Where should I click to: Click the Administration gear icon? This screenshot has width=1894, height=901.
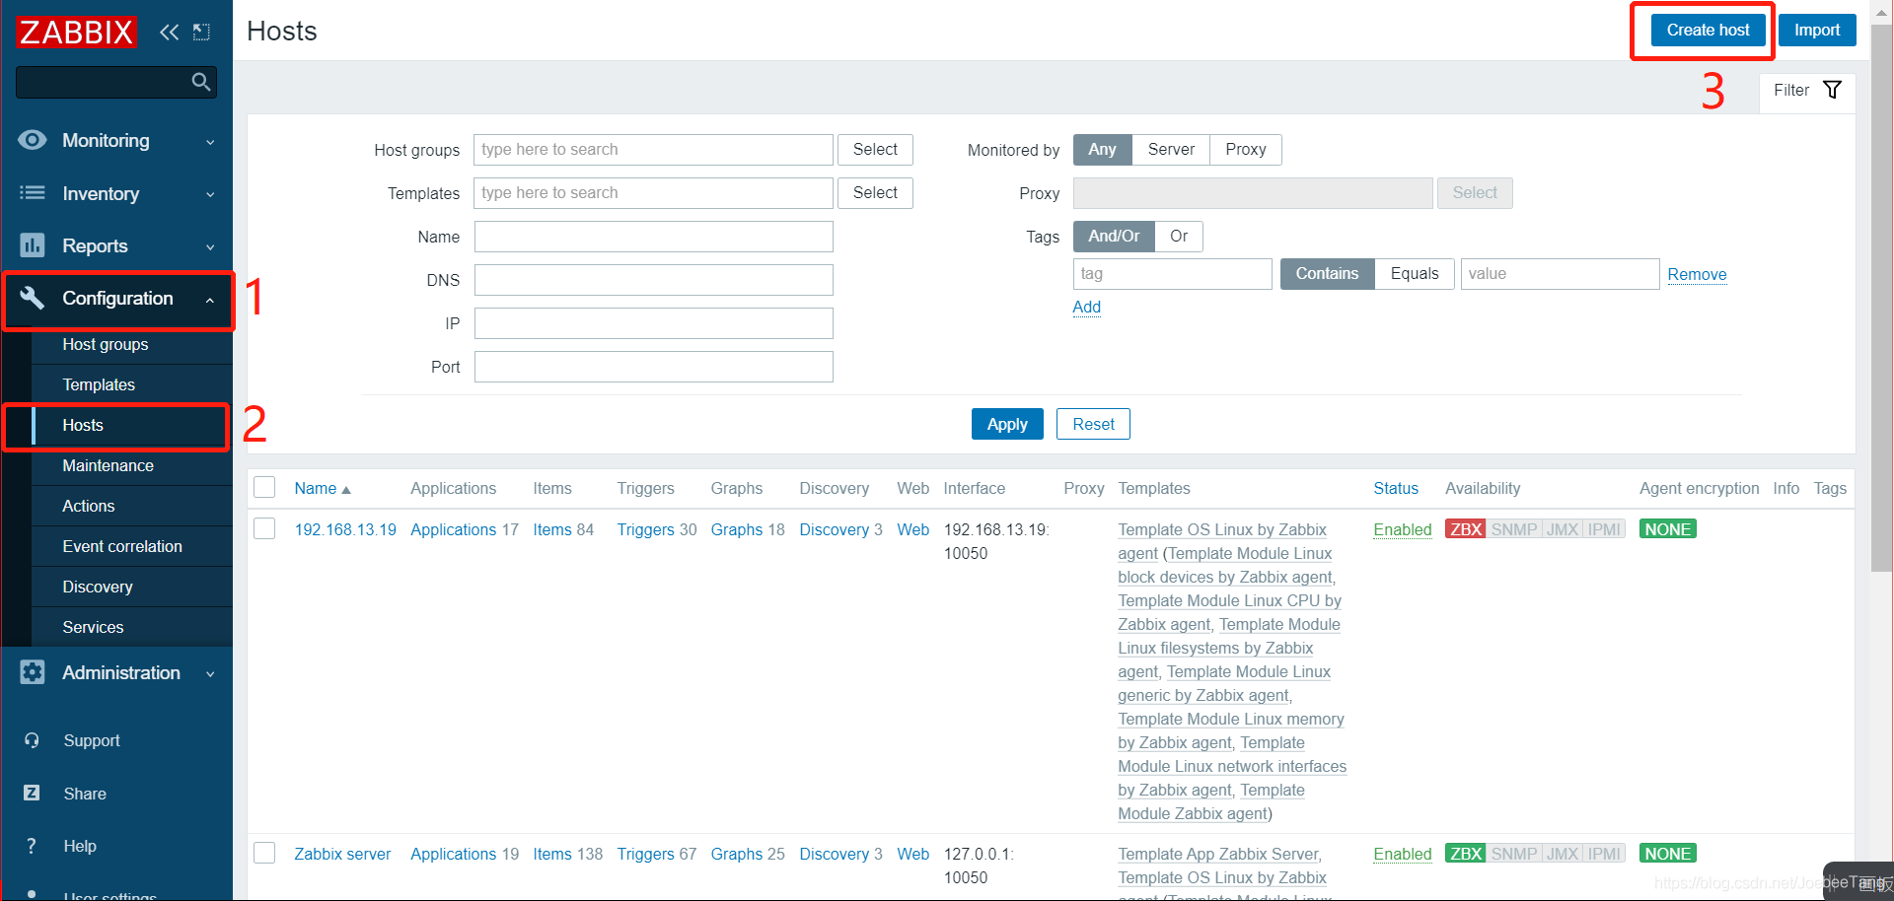[x=33, y=672]
